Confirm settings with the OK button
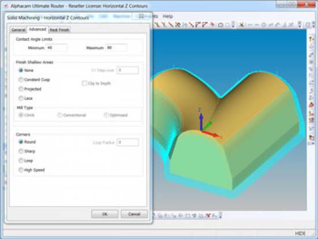Screen dimensions: 318x239 (x=105, y=214)
